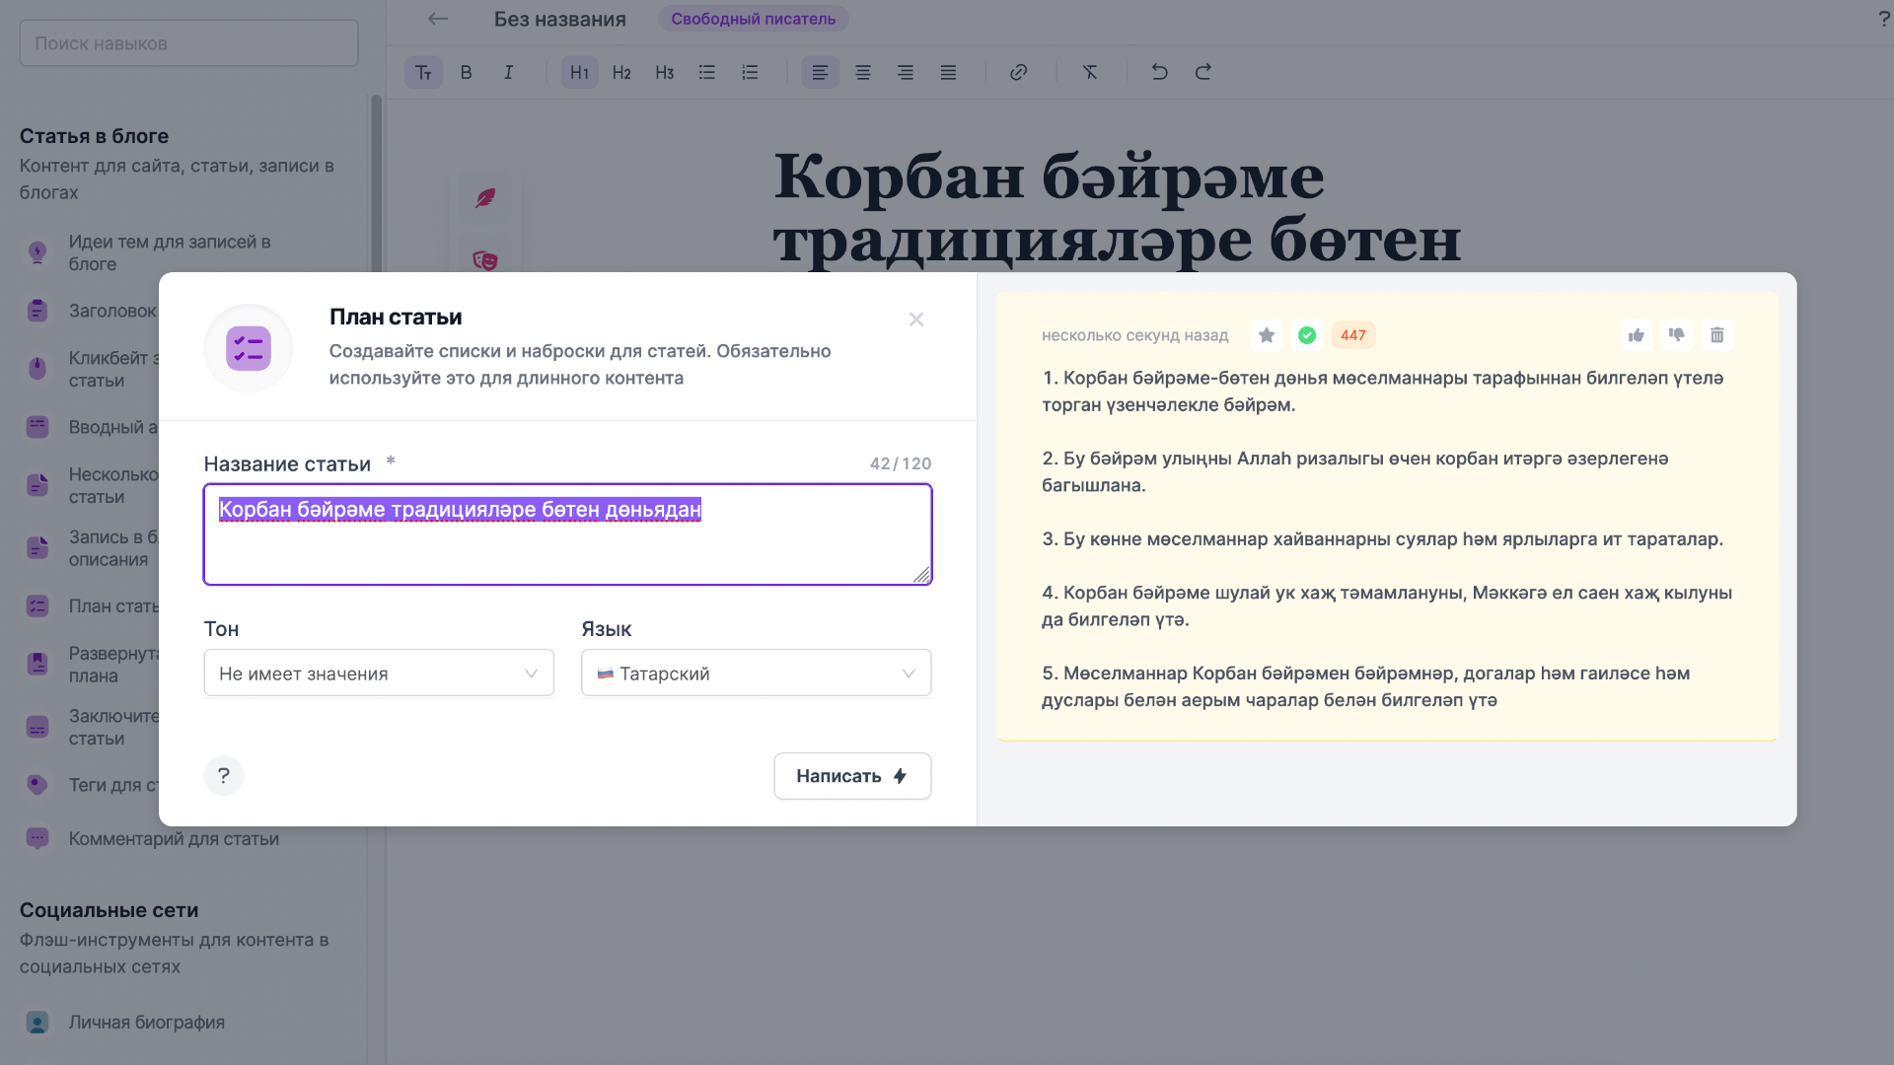Open the Заключение статьи sidebar item

click(x=92, y=727)
